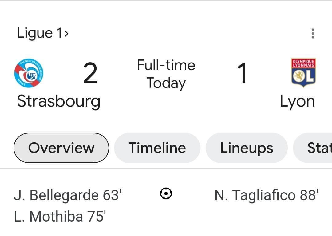332x236 pixels.
Task: Open the Lineups tab
Action: tap(247, 148)
